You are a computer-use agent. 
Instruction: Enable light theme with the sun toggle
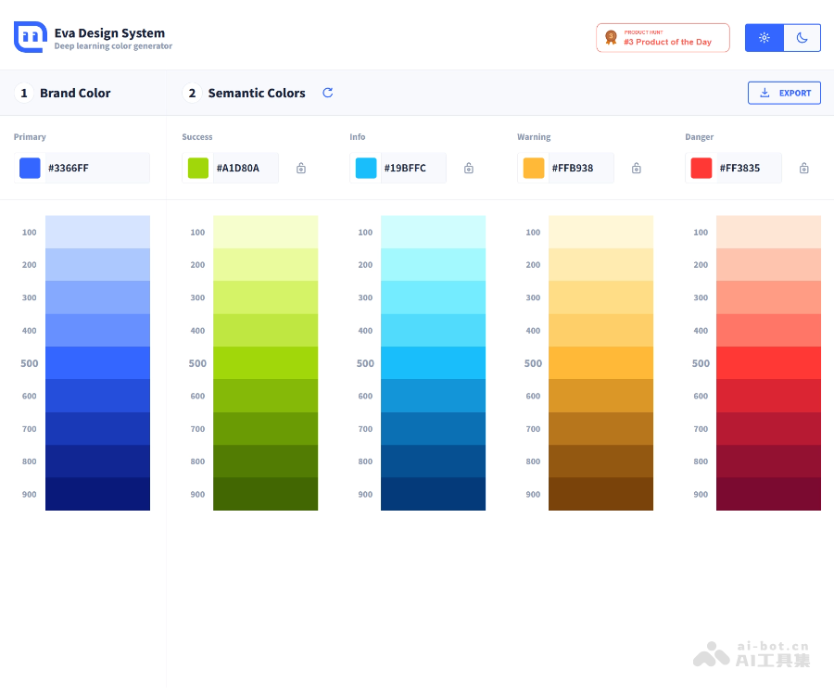763,37
